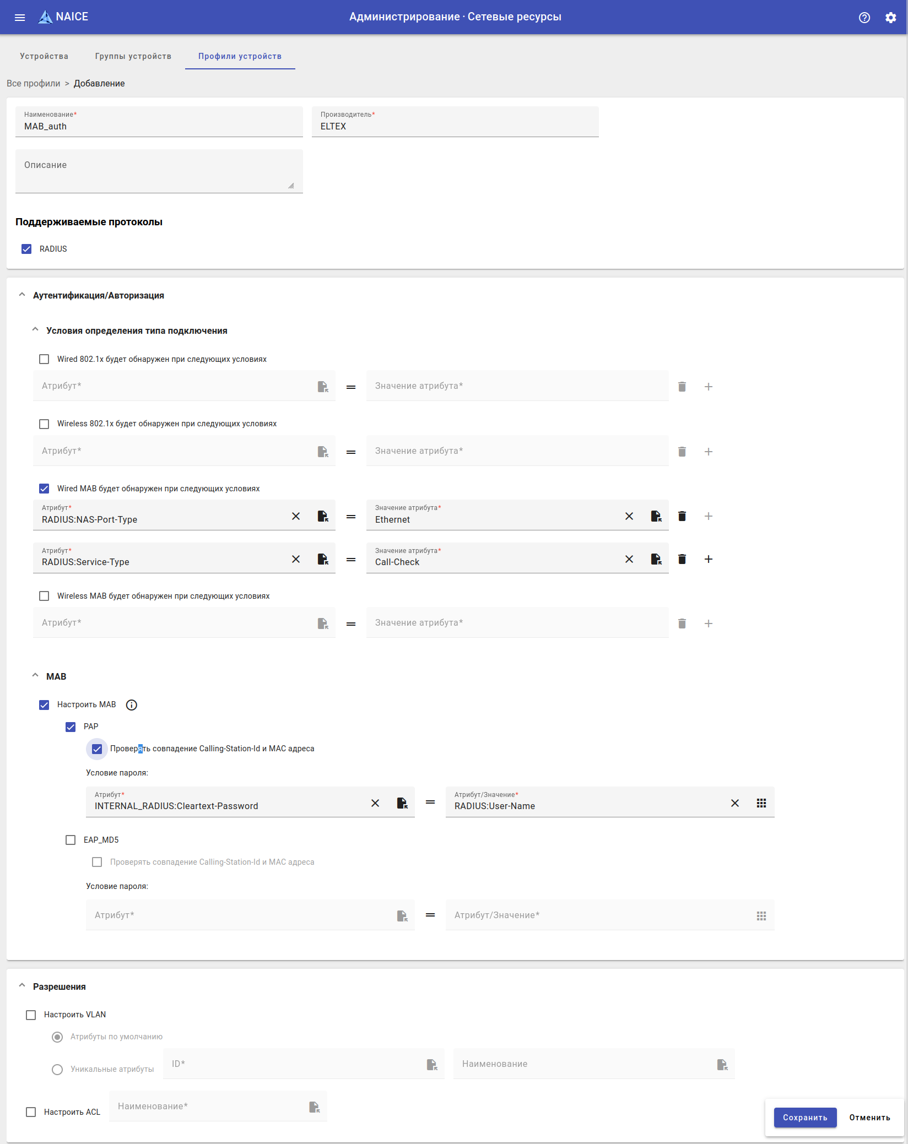The image size is (908, 1144).
Task: Delete the RADIUS:NAS-Port-Type condition row
Action: (682, 516)
